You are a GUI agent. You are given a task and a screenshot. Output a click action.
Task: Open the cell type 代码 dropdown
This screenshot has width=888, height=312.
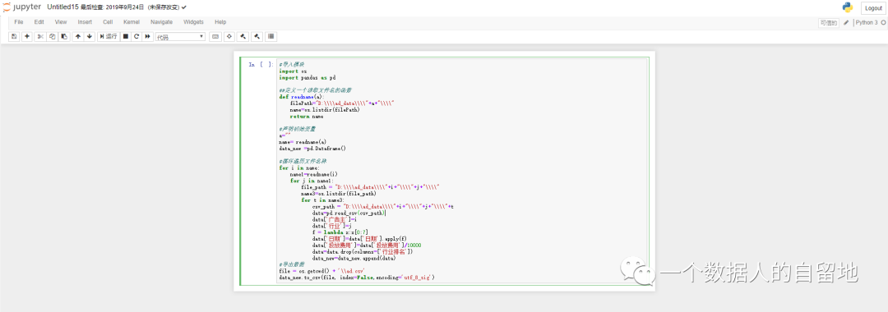pyautogui.click(x=180, y=37)
